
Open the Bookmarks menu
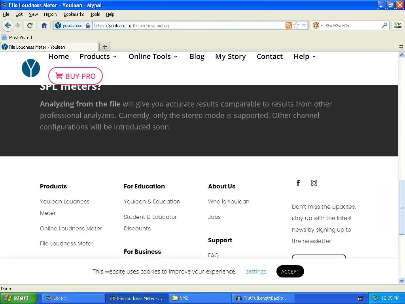tap(74, 14)
